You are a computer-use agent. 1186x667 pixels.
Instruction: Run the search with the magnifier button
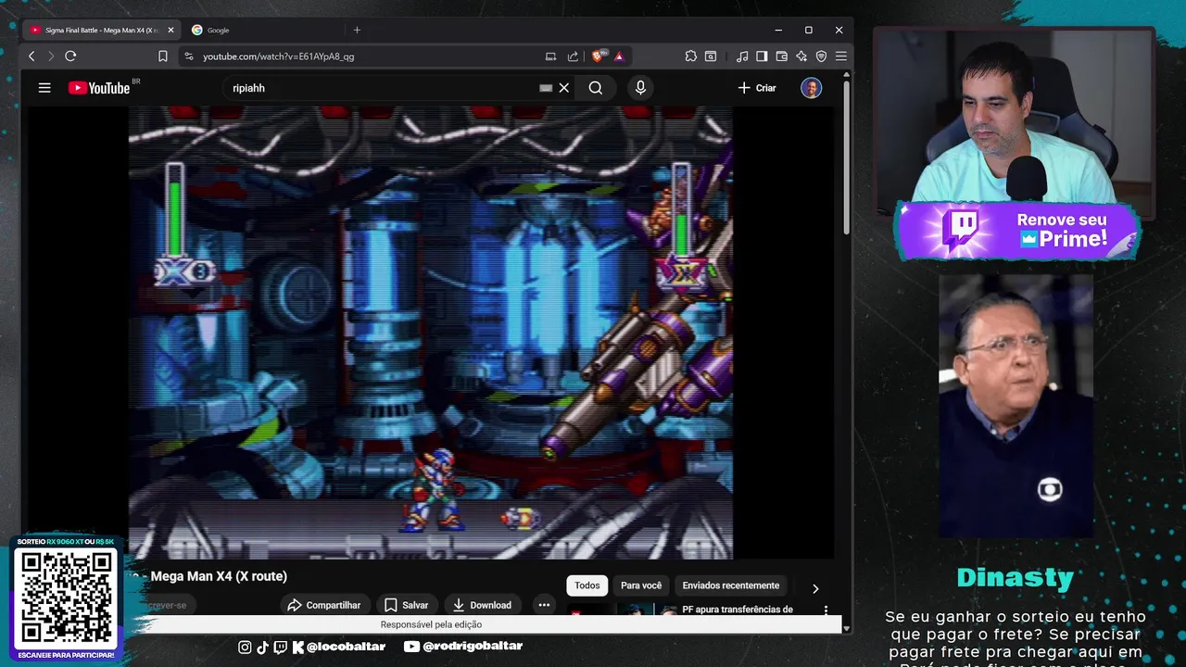(596, 88)
